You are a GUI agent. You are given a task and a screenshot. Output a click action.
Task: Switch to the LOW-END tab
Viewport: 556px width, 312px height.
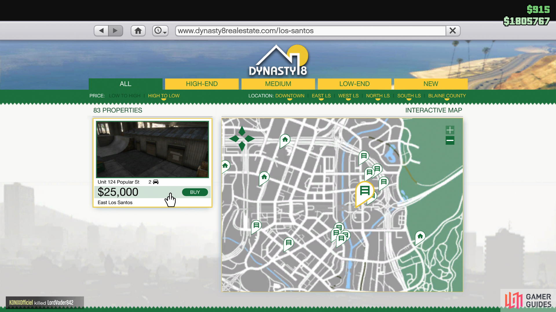(354, 84)
